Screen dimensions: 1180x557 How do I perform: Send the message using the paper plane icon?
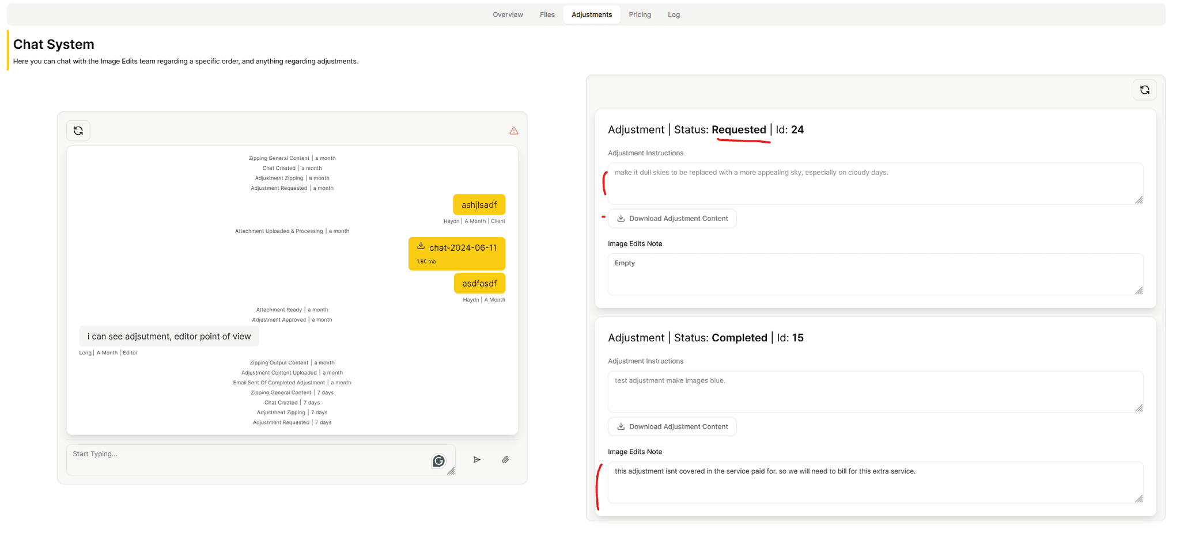(x=476, y=460)
